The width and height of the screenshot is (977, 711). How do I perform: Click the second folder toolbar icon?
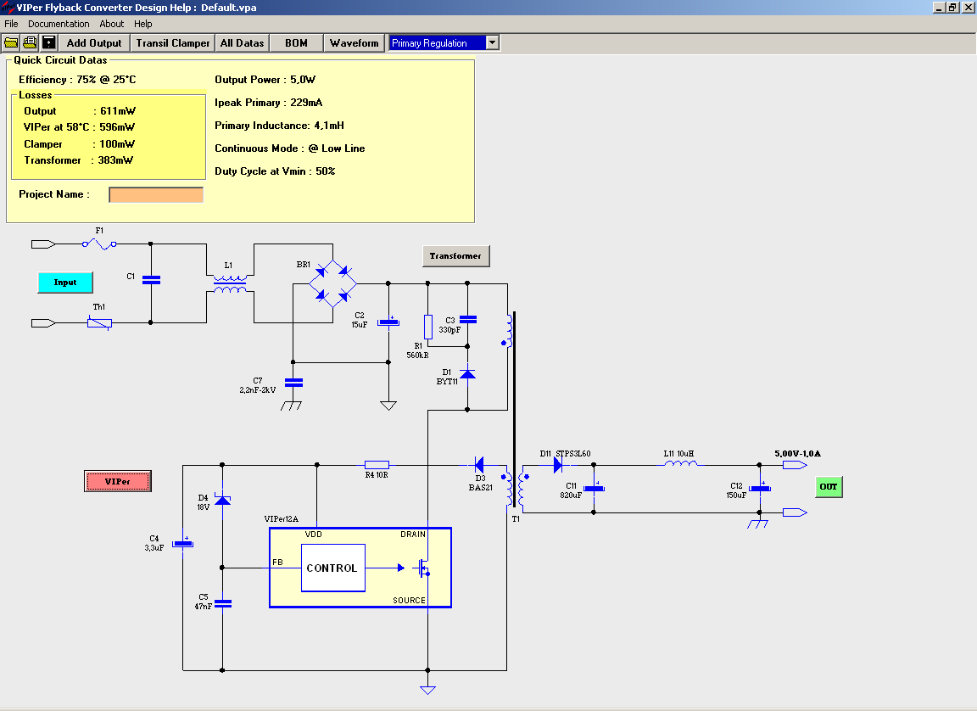point(30,42)
